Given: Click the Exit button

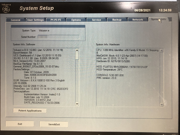Looking at the screenshot, I should pyautogui.click(x=20, y=124).
